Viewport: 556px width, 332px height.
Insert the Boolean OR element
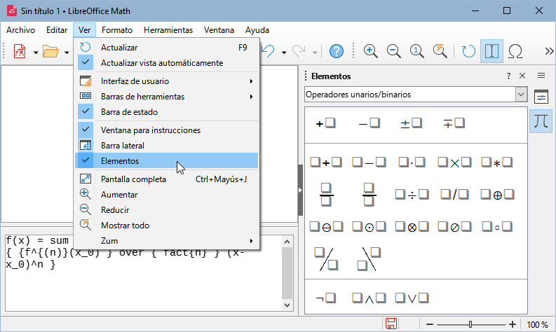coord(412,298)
